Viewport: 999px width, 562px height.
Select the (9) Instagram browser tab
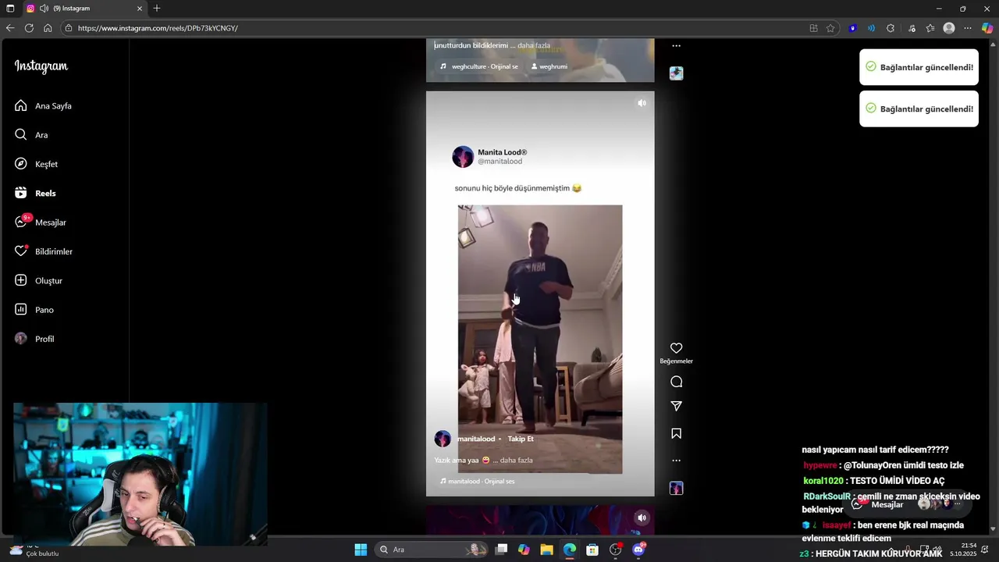click(84, 9)
